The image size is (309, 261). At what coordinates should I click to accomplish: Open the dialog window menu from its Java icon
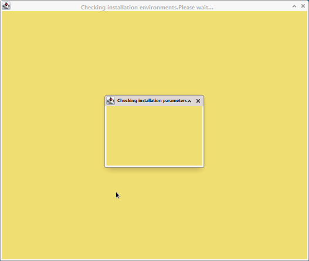(x=111, y=101)
